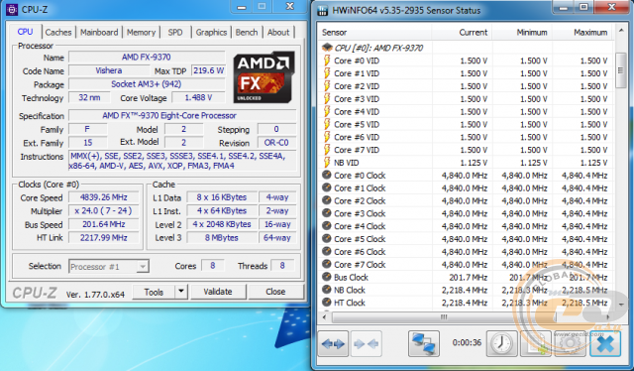Click the lightning icon of NB VID
This screenshot has width=634, height=371.
327,163
